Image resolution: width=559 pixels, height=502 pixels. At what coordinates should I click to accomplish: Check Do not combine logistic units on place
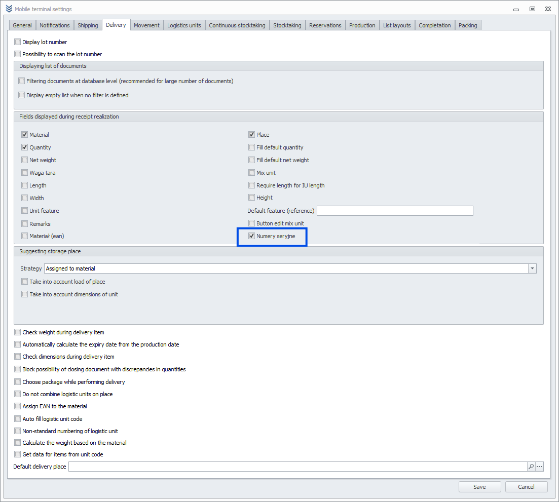click(17, 394)
